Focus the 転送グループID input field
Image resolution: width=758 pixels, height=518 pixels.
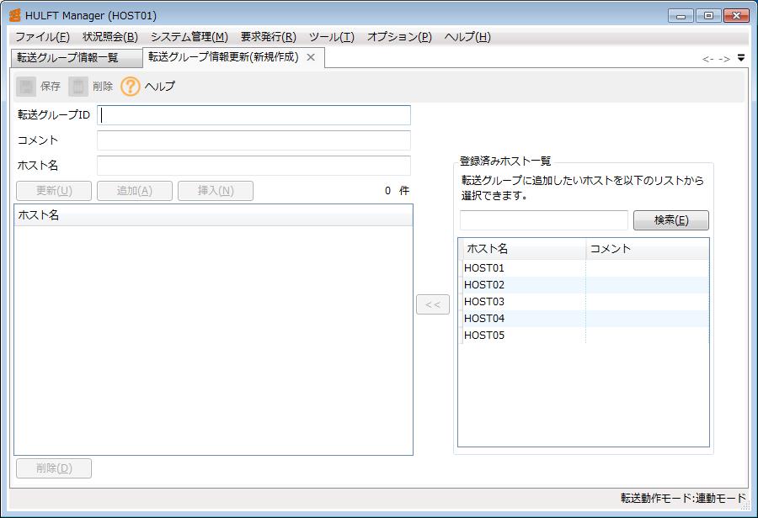[254, 115]
